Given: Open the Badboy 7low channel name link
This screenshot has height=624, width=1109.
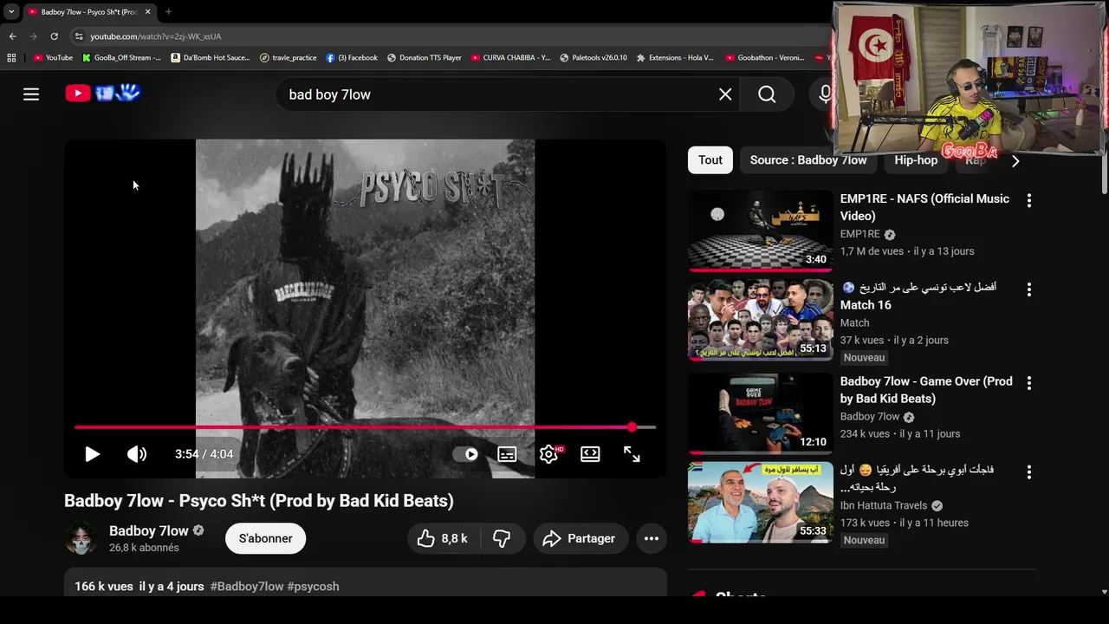Looking at the screenshot, I should tap(148, 530).
